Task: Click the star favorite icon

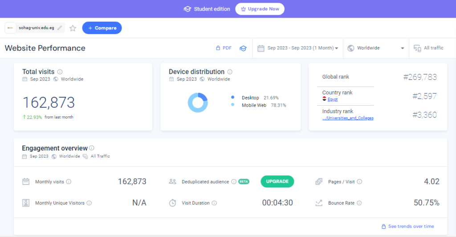Action: (x=73, y=28)
